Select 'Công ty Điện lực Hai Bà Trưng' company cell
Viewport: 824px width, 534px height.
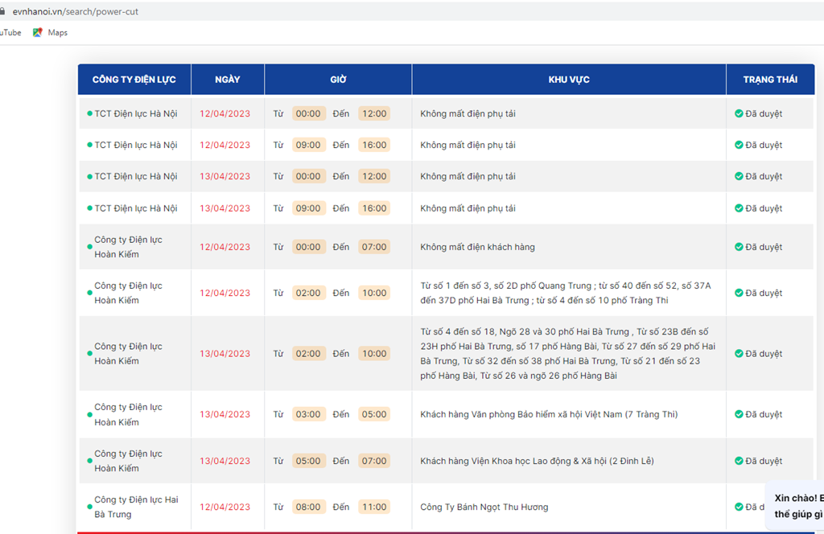136,507
